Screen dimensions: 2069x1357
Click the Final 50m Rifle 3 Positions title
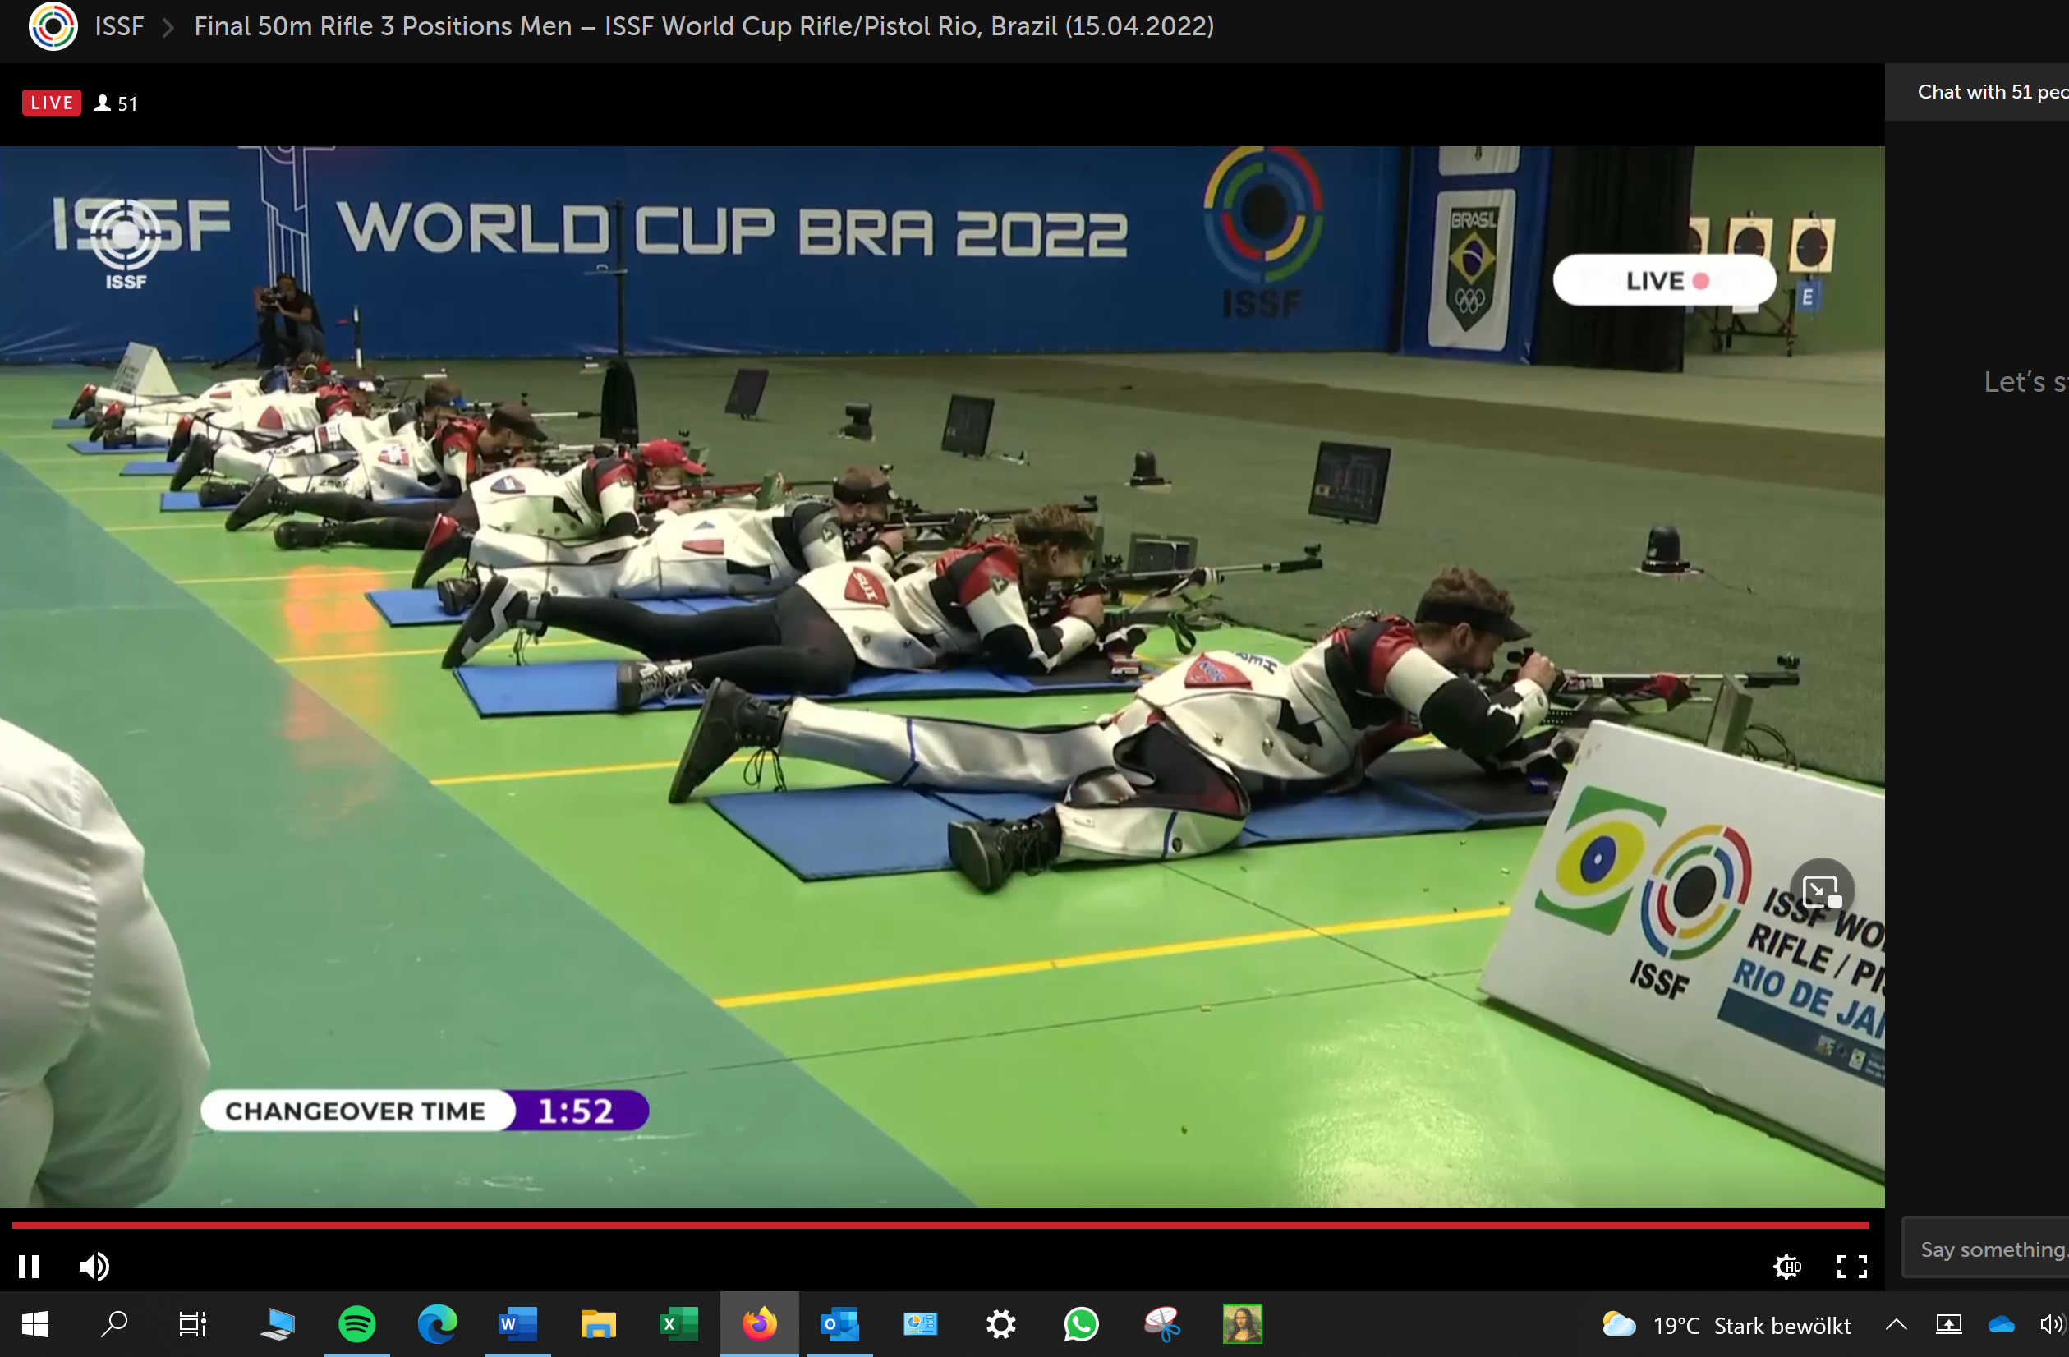[x=703, y=26]
